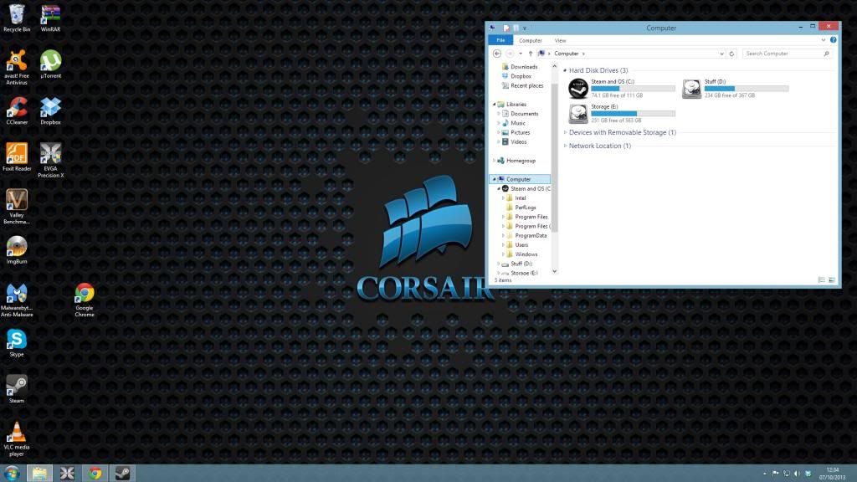857x482 pixels.
Task: Click the Malwarebytes Anti-Malware desktop icon
Action: (x=17, y=300)
